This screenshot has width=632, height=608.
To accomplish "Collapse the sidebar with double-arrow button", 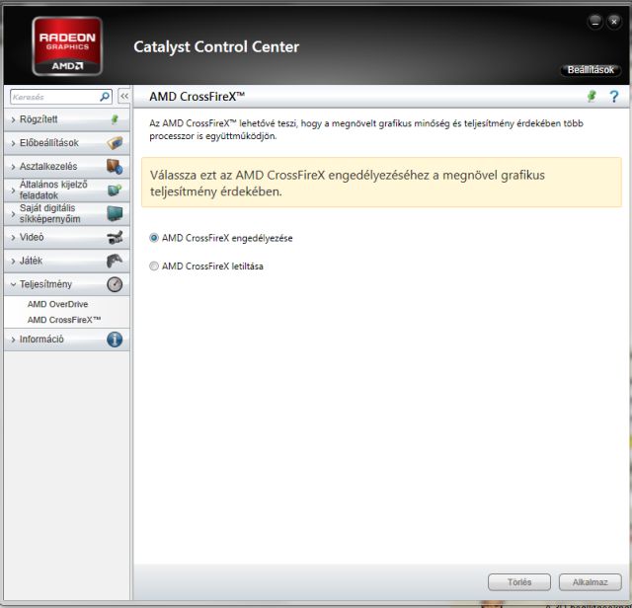I will coord(124,97).
